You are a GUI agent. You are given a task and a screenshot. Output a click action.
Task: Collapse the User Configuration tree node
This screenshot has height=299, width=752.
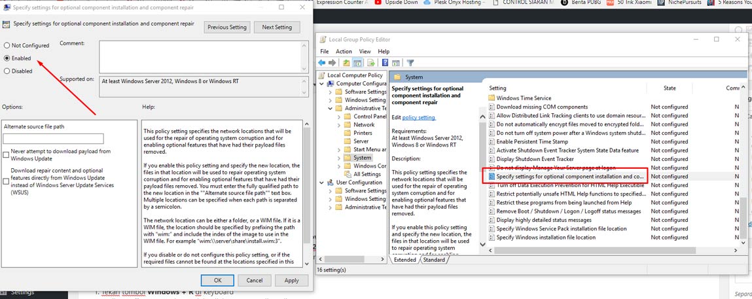(322, 183)
